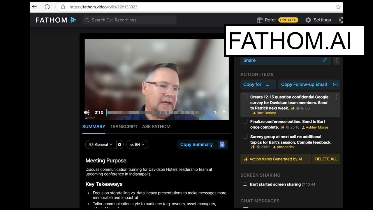Click the UPDATED badge

click(x=288, y=20)
